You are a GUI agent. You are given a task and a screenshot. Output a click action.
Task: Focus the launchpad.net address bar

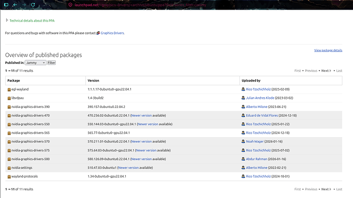[x=140, y=5]
